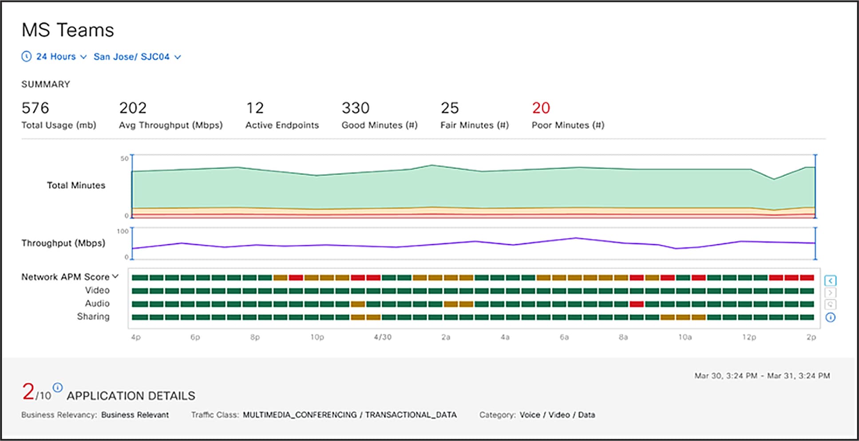Click the Poor Minutes (#) label
The height and width of the screenshot is (441, 859).
coord(568,125)
